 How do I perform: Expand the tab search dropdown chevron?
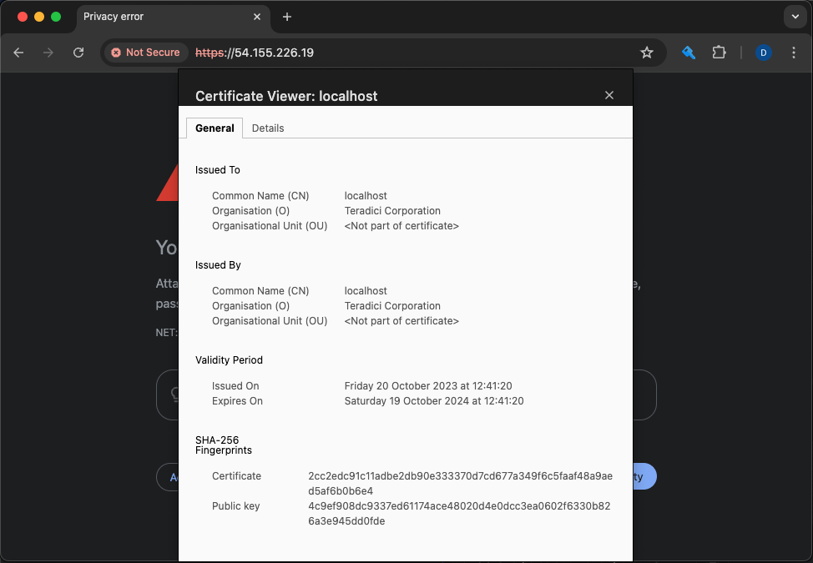click(795, 17)
